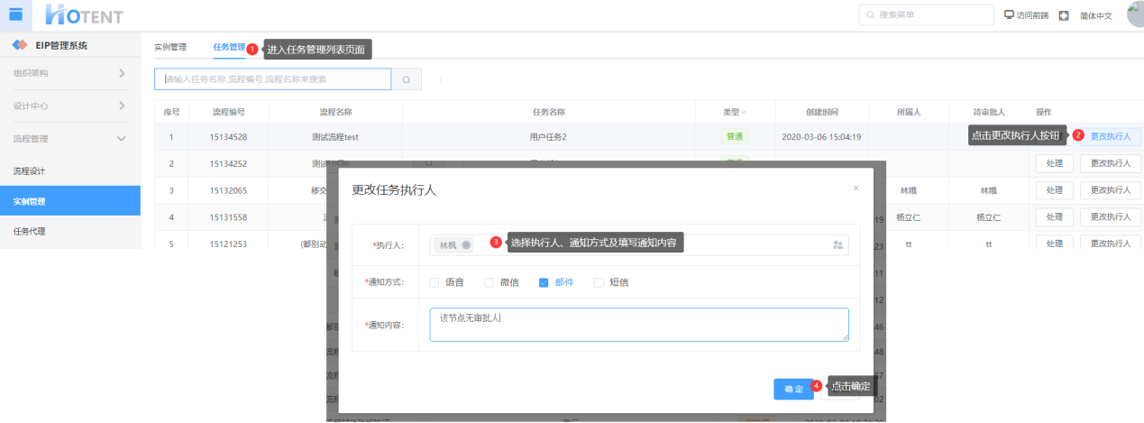Click process number 15134528 cell
This screenshot has height=423, width=1144.
point(228,137)
